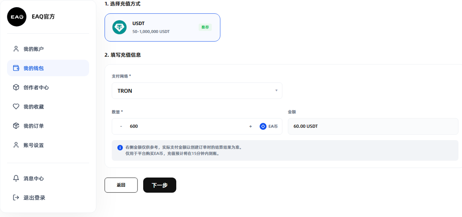Click the cube icon beside 创作者中心
This screenshot has width=462, height=217.
(x=16, y=87)
